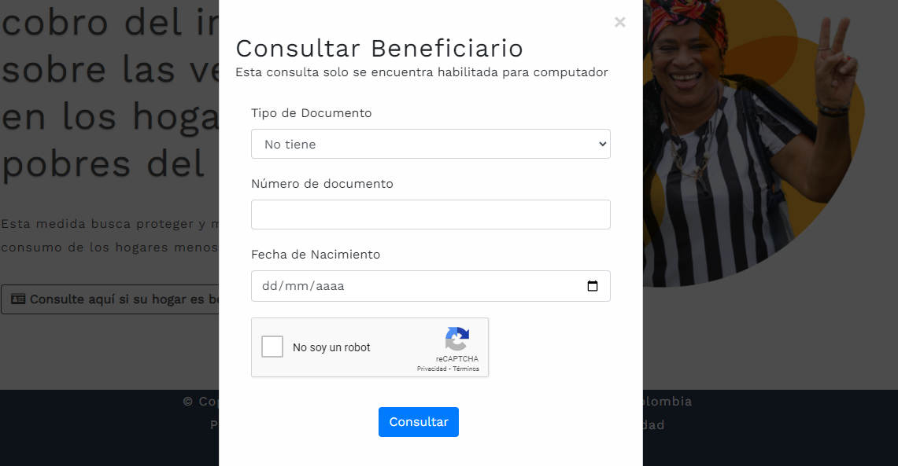Viewport: 898px width, 466px height.
Task: Focus the Número de documento field
Action: pyautogui.click(x=431, y=215)
